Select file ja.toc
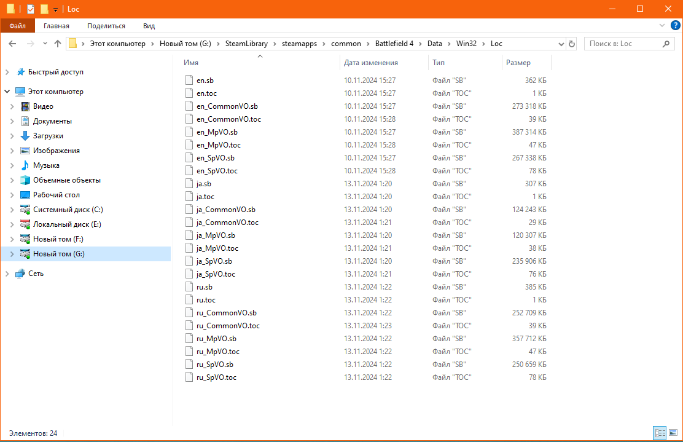 click(205, 197)
